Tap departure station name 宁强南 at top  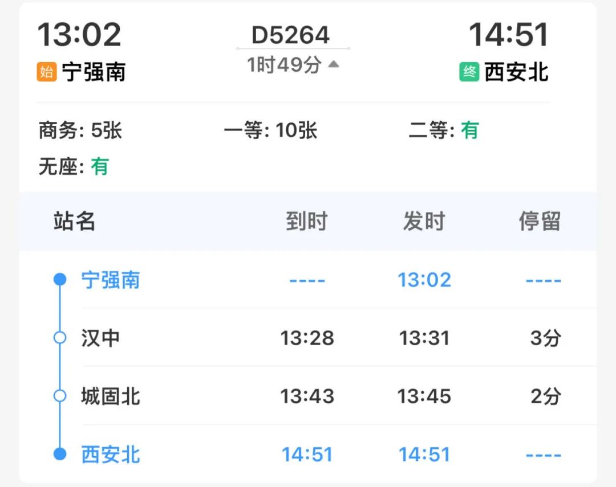(x=94, y=72)
